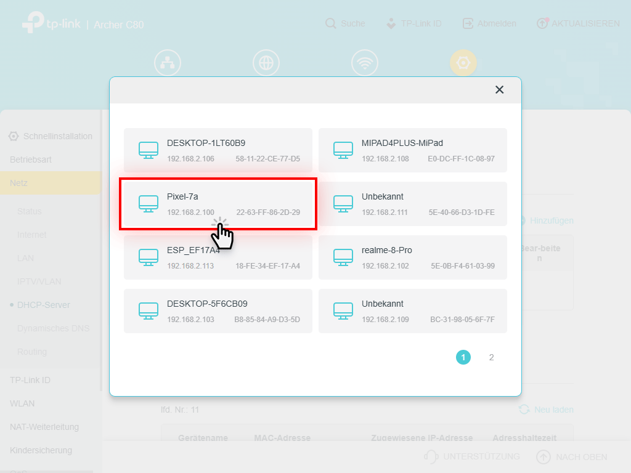Image resolution: width=631 pixels, height=473 pixels.
Task: Go to page 2 of device list
Action: point(491,357)
